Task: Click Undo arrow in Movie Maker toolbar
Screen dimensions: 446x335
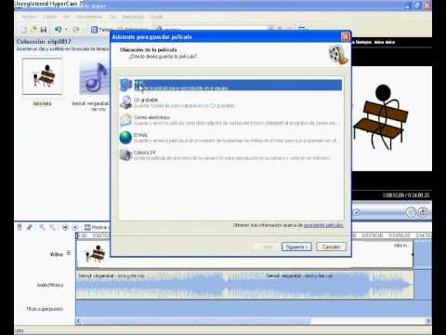Action: point(58,30)
